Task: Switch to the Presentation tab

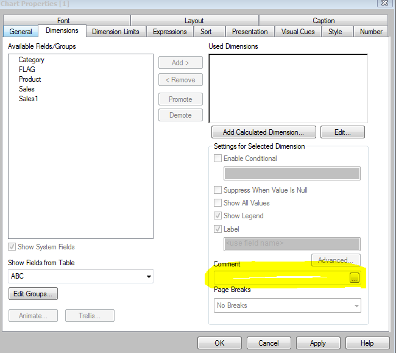Action: [x=250, y=32]
